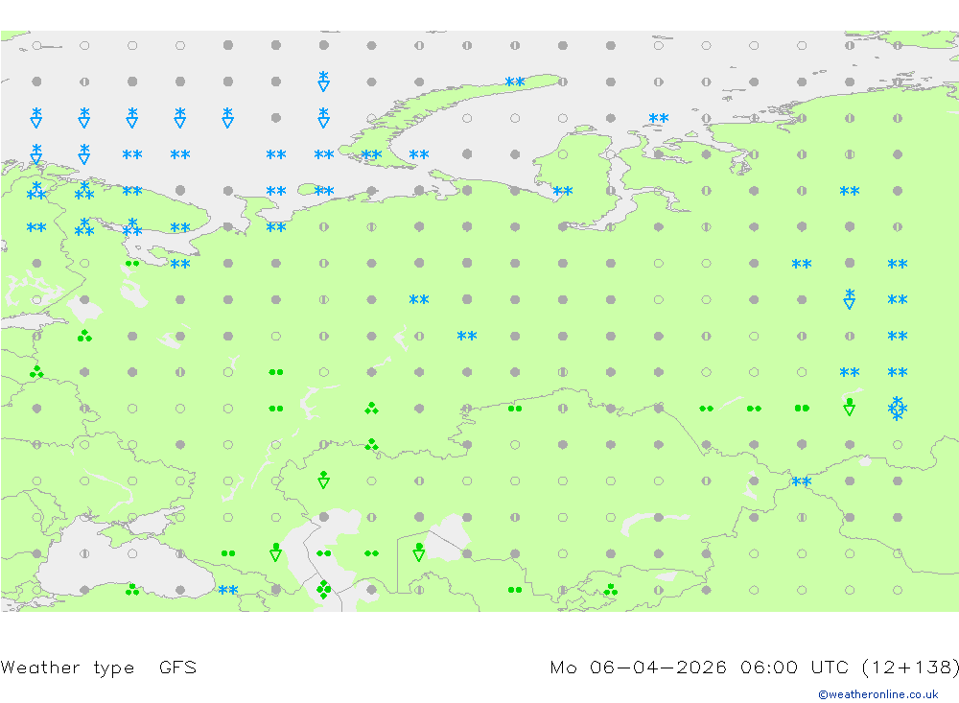This screenshot has height=703, width=959.
Task: Select the forecast date "Mo 06-04-2026 06:00 UTC (12+138)"
Action: click(x=754, y=667)
